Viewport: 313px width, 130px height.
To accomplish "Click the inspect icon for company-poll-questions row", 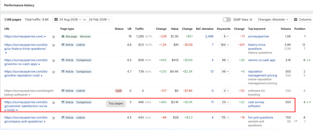I will (53, 118).
